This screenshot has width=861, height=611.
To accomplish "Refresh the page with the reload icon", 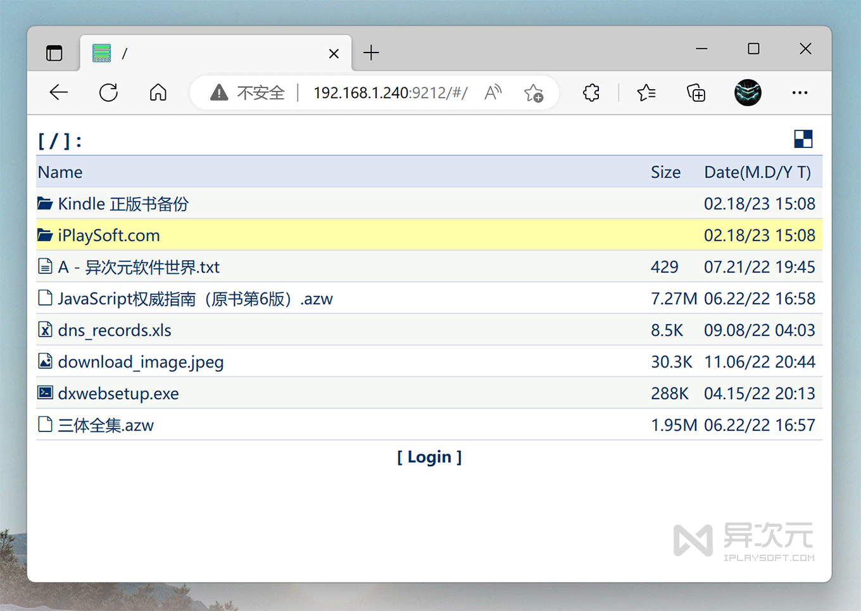I will pos(108,92).
